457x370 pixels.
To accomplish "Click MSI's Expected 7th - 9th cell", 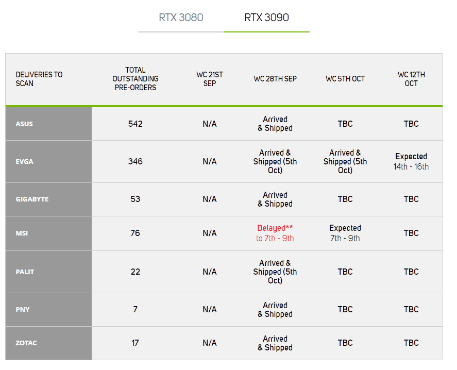I will tap(345, 233).
